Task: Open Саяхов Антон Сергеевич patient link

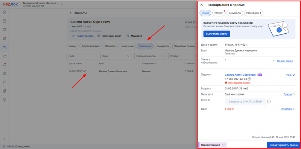Action: point(240,75)
